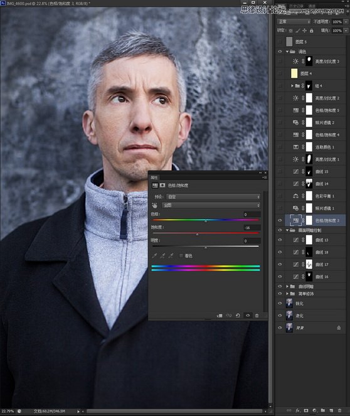
Task: Enable the 着色 (Colorize) checkbox
Action: [x=181, y=256]
